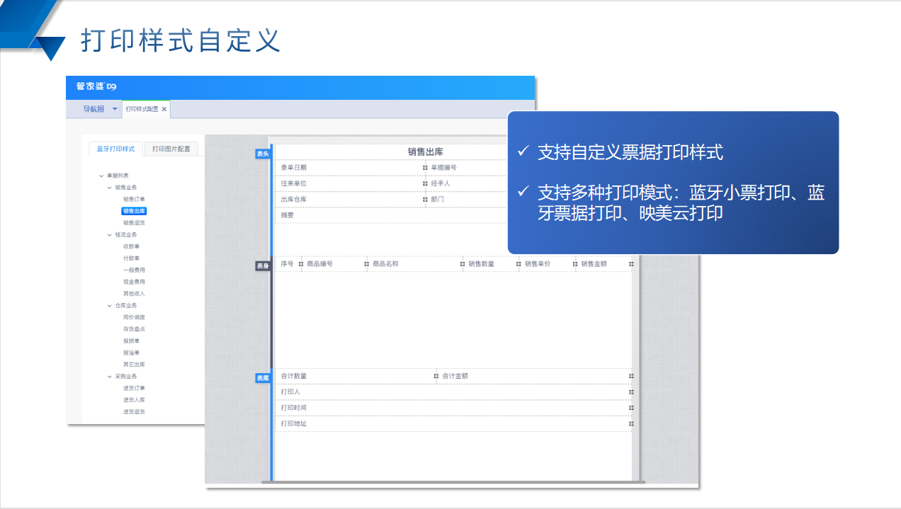
Task: Click the resize handle at end of 打印人 row
Action: tap(631, 391)
